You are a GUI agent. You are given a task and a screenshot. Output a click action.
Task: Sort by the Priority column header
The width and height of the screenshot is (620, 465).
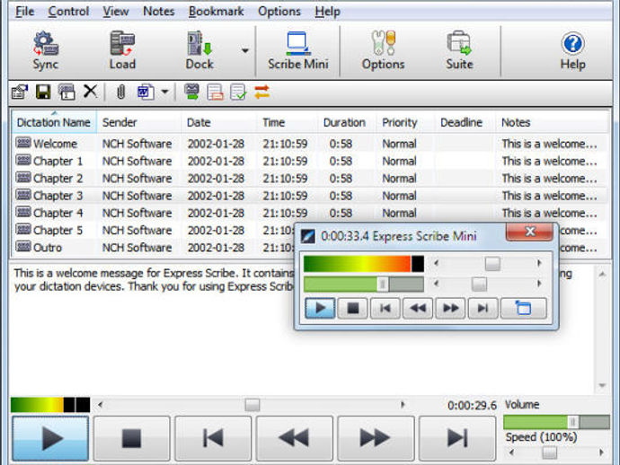coord(405,123)
